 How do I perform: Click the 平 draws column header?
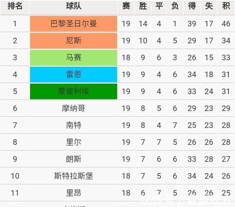click(159, 6)
